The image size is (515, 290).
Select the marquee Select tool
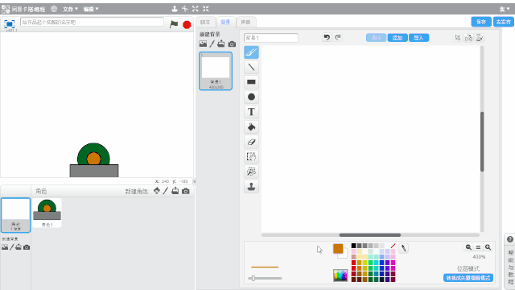pyautogui.click(x=251, y=156)
